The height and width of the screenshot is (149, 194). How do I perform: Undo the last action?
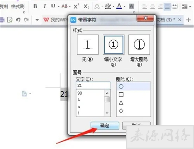pos(18,20)
